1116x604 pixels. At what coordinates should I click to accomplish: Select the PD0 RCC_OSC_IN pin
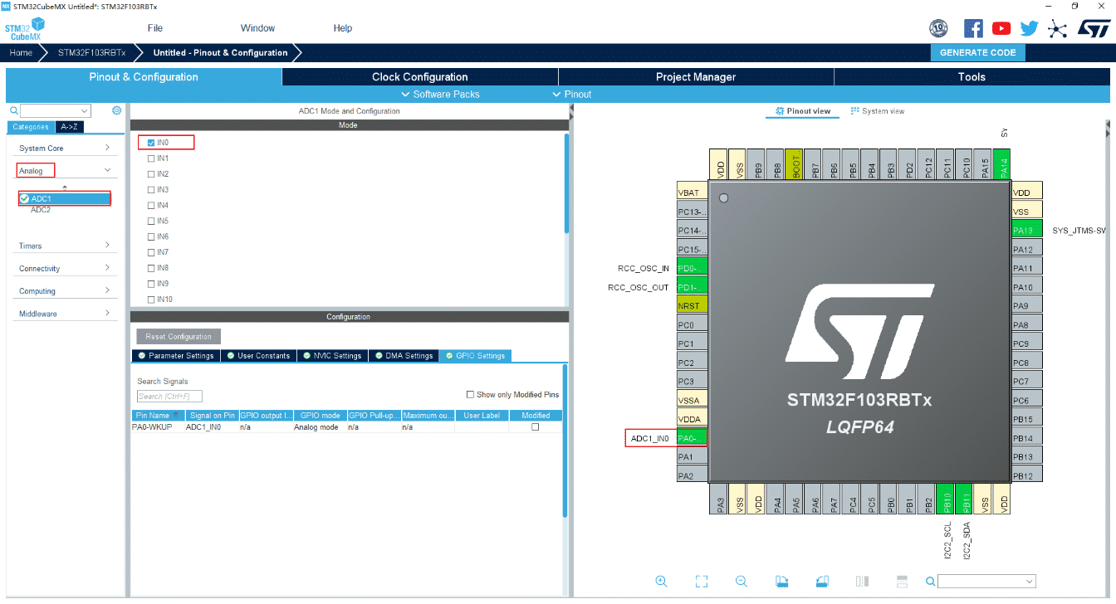click(x=692, y=268)
